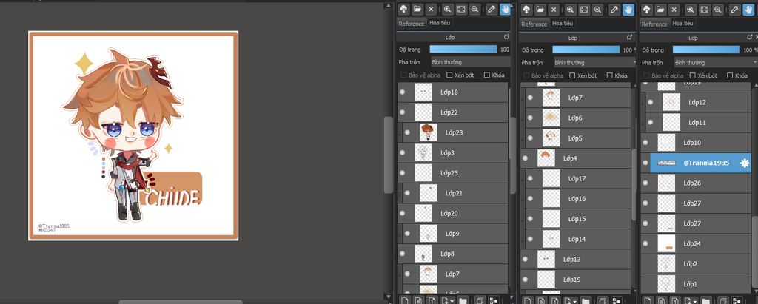Enable Xén bớt checkbox in middle panel
The width and height of the screenshot is (758, 304).
[x=572, y=75]
